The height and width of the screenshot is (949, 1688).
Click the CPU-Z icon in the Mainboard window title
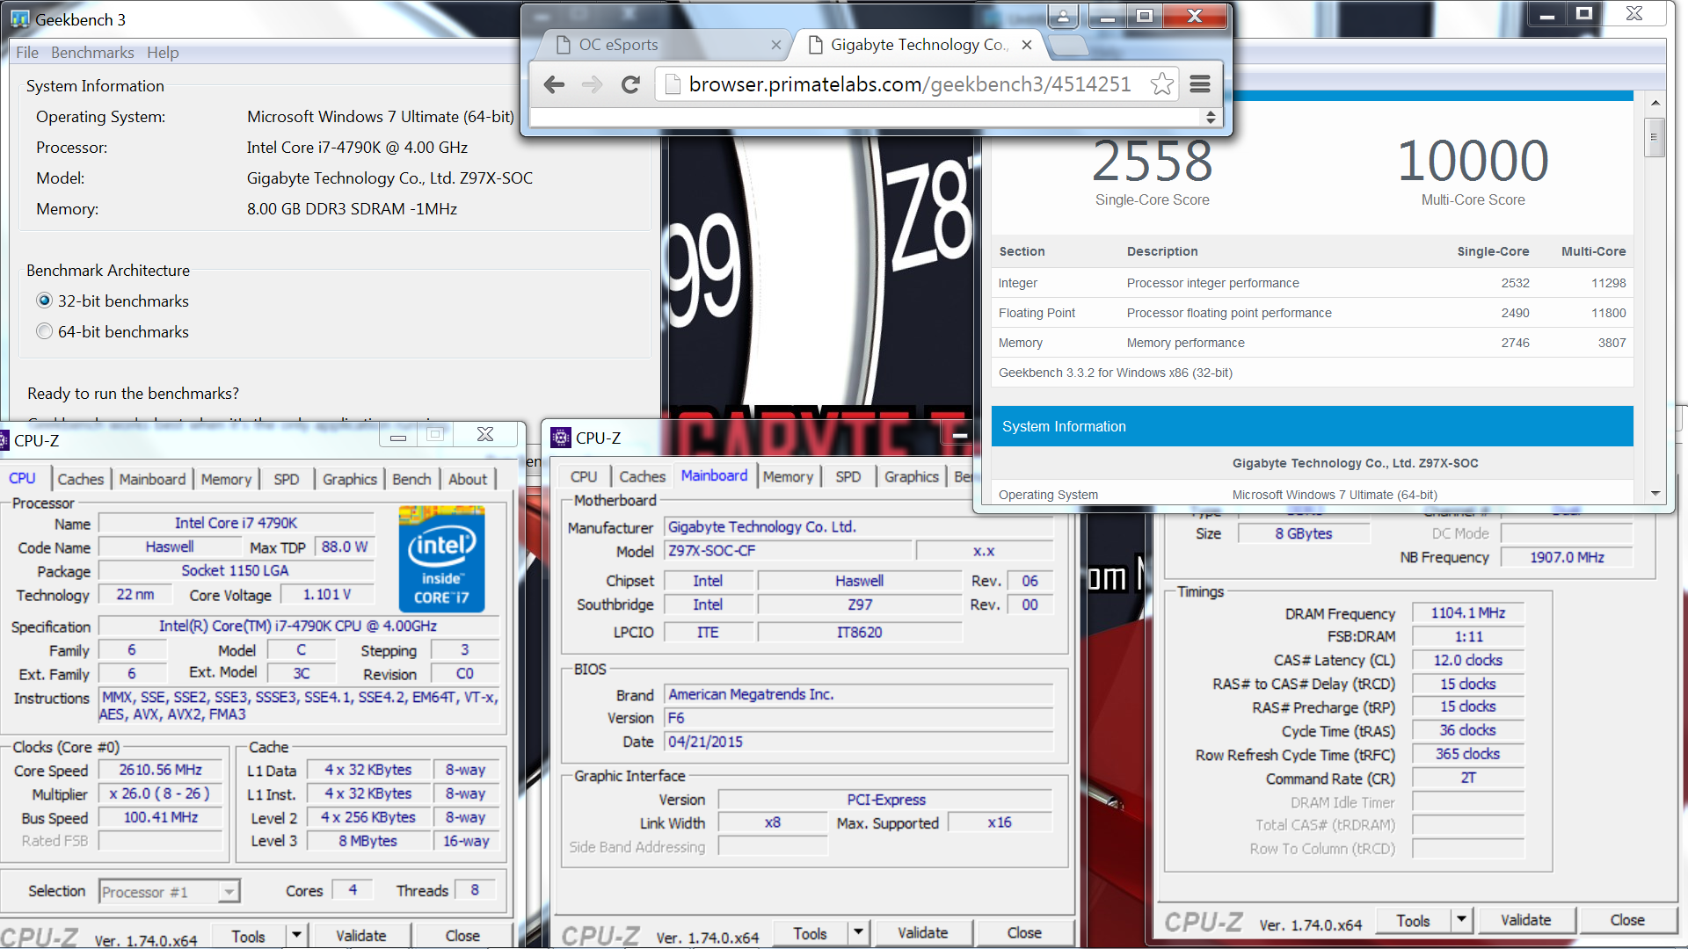point(560,438)
